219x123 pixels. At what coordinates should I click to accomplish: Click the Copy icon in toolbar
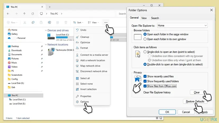point(33,22)
